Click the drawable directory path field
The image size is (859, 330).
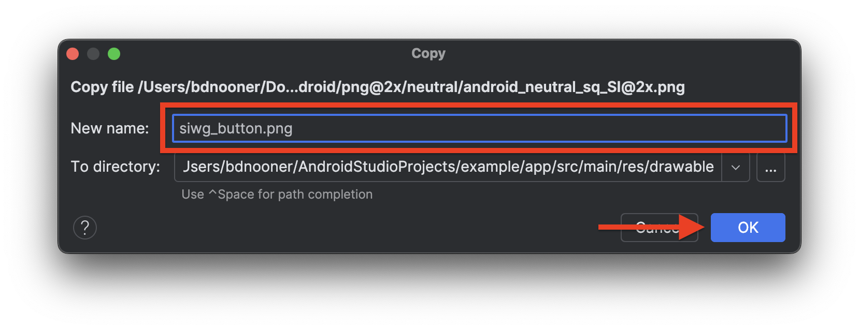pyautogui.click(x=448, y=167)
